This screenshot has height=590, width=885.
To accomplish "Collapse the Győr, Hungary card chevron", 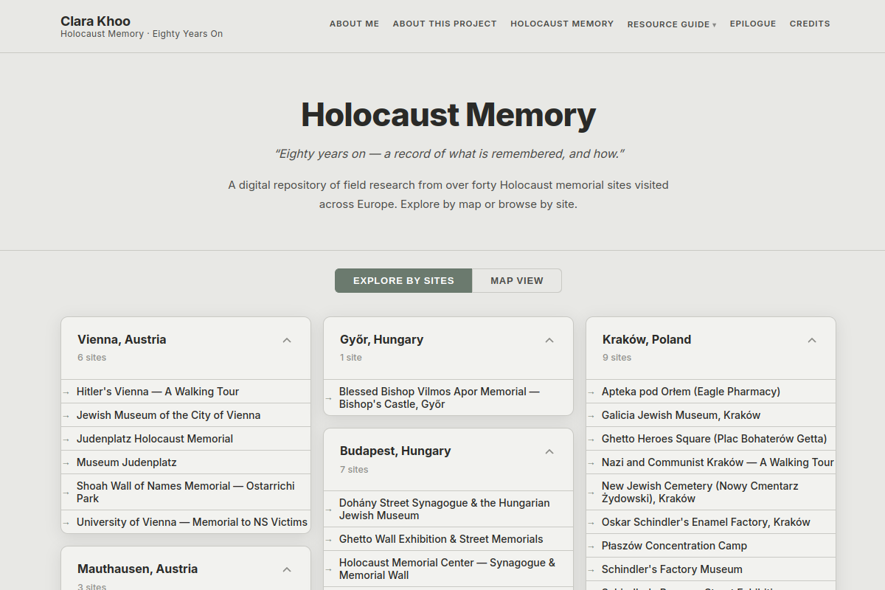I will pyautogui.click(x=549, y=340).
